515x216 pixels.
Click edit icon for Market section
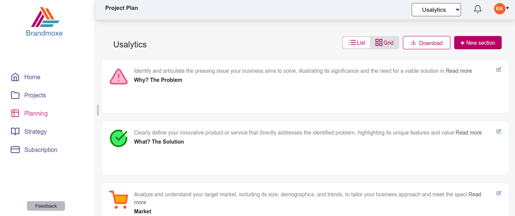499,193
